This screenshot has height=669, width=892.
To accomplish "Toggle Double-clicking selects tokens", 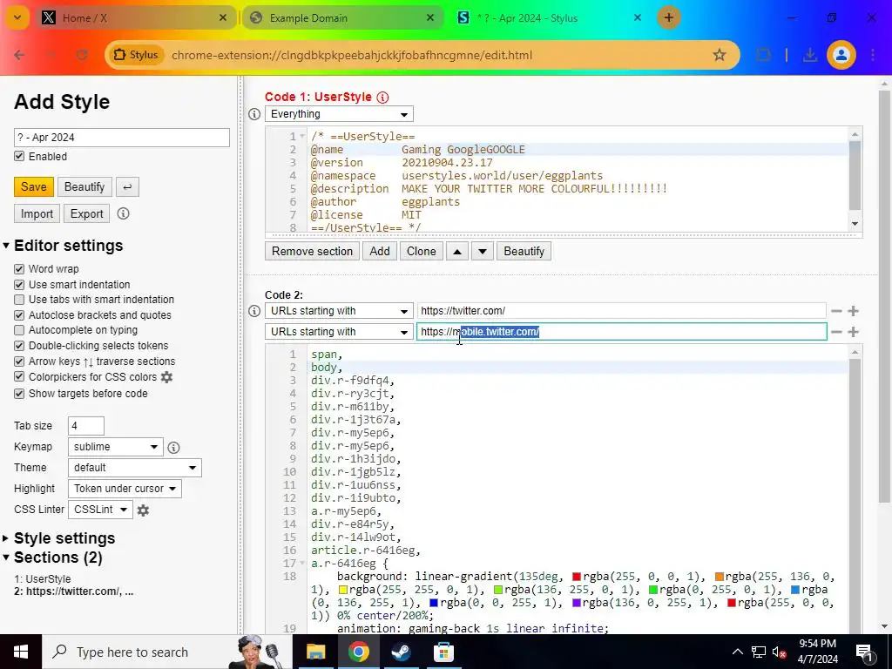I will coord(19,346).
